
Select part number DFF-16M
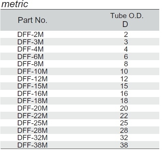(x=33, y=93)
